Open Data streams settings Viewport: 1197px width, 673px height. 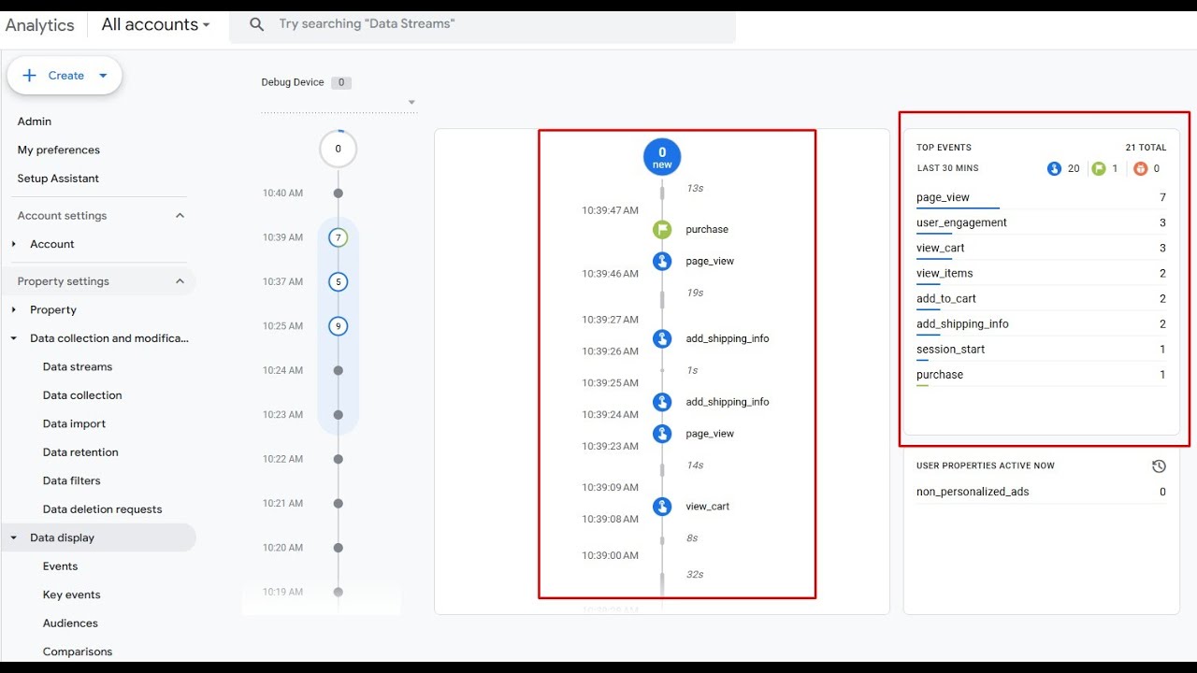click(x=78, y=367)
